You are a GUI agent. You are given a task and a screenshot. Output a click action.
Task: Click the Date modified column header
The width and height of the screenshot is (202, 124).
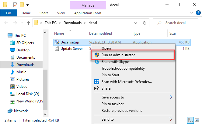(100, 33)
